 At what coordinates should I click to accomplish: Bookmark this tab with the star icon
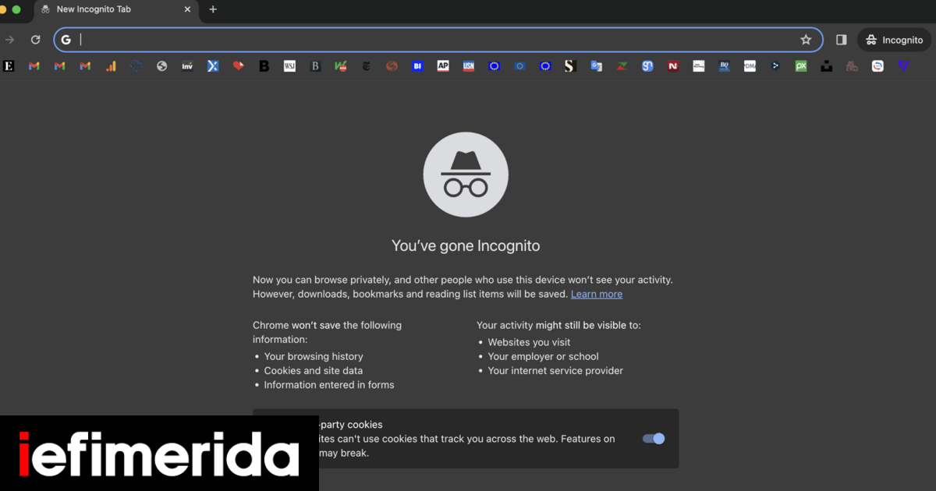[806, 40]
